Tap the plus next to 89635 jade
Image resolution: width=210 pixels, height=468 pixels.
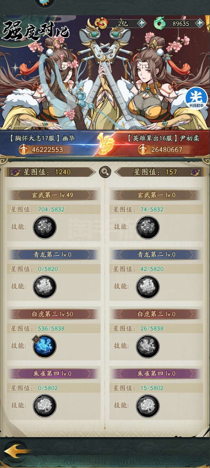tap(199, 23)
